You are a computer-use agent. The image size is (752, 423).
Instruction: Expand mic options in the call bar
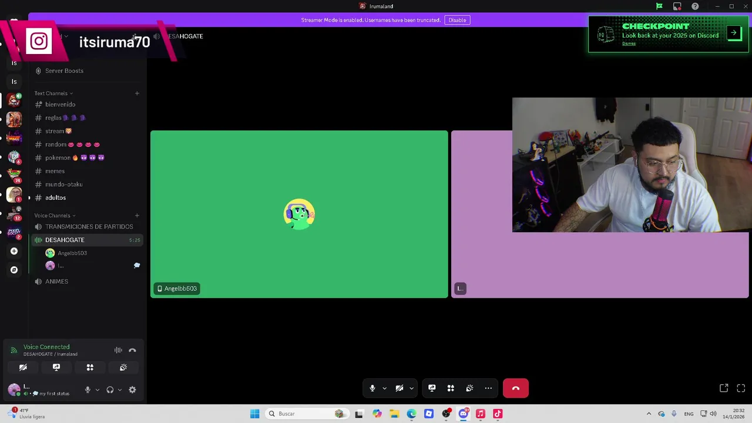(x=384, y=388)
